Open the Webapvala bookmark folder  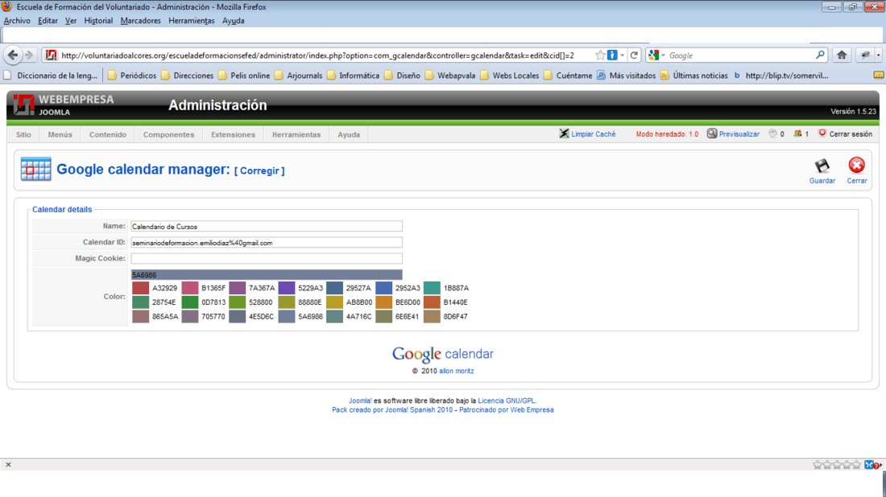(x=449, y=75)
